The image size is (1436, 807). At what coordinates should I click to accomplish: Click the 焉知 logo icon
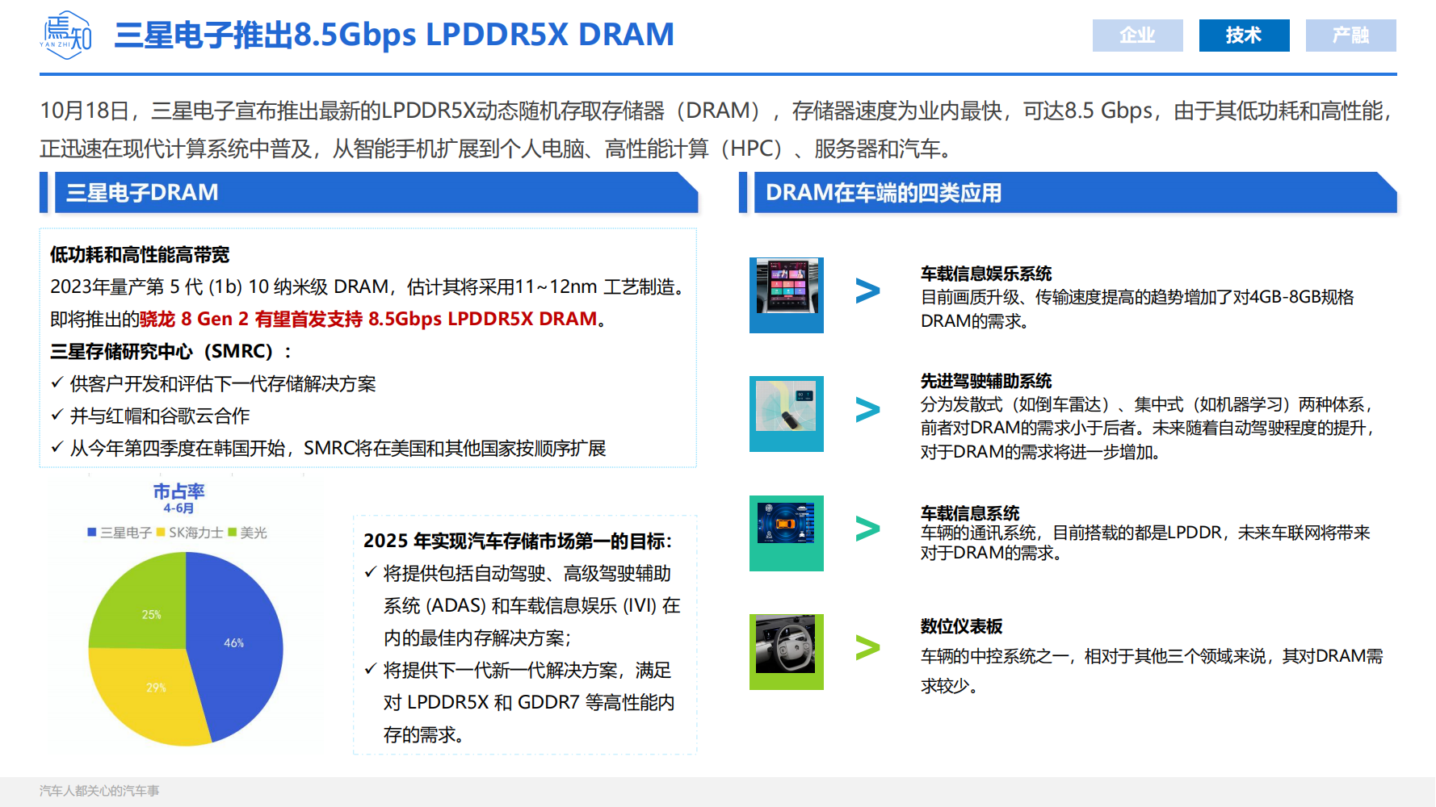click(66, 35)
